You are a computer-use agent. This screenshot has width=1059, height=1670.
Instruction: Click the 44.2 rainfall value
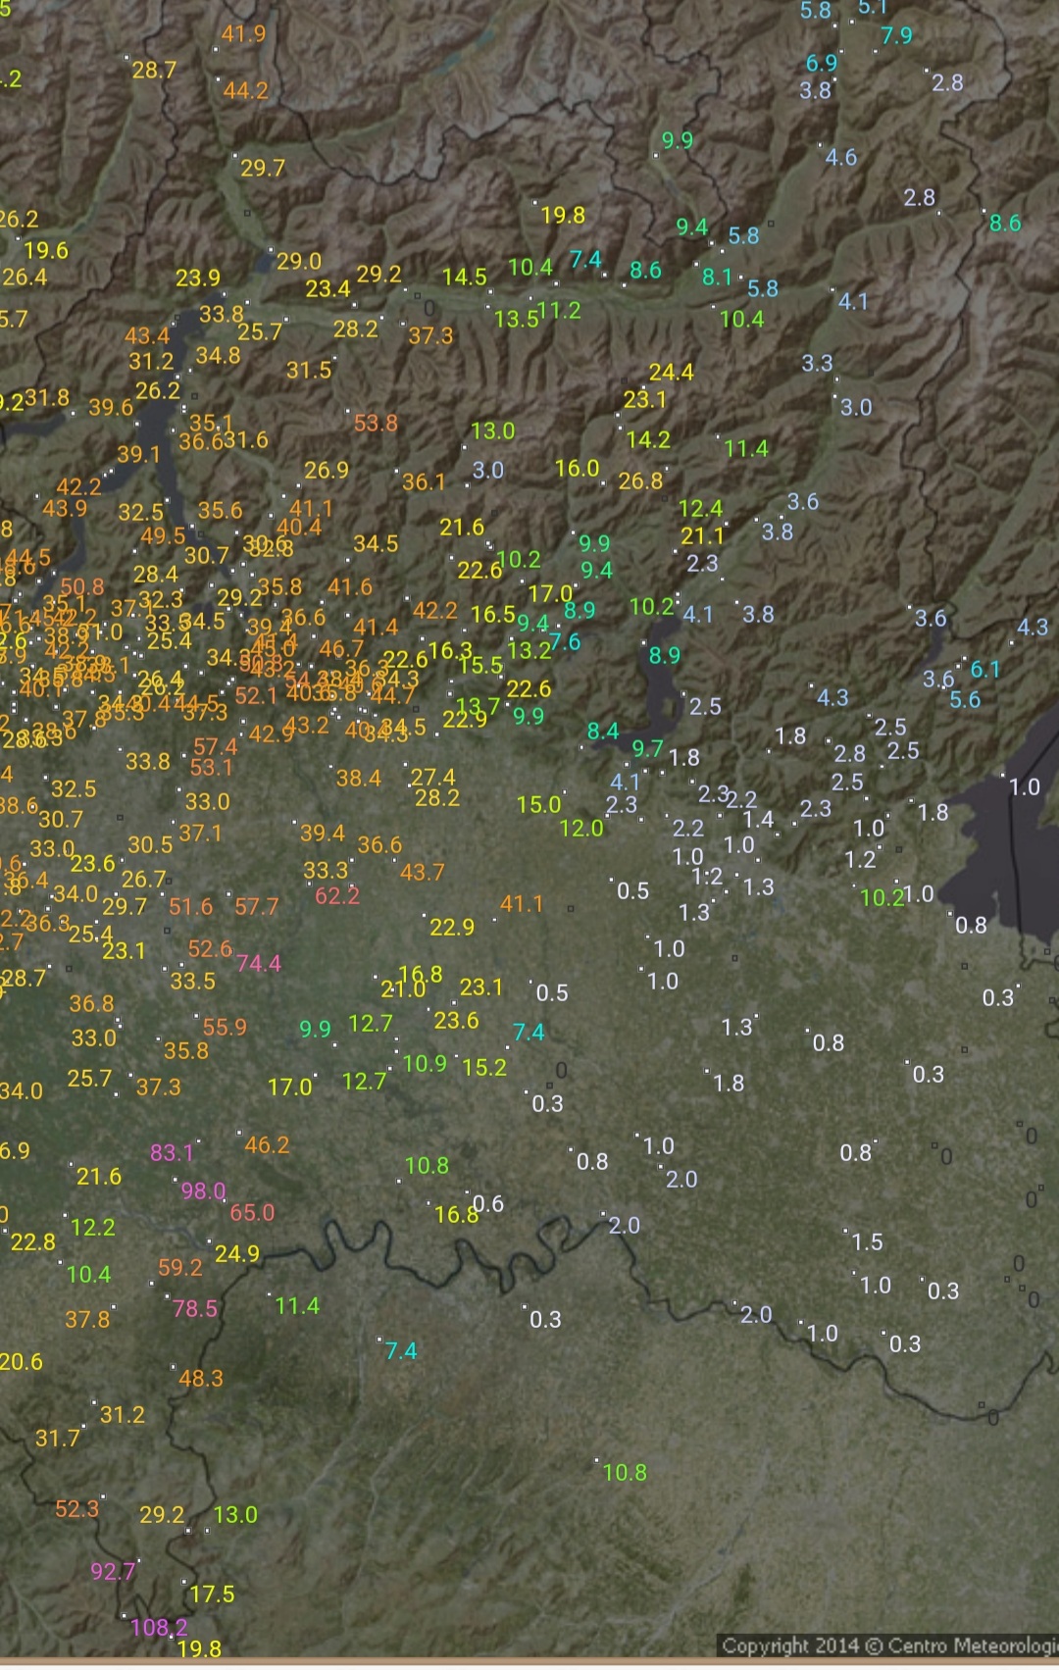coord(245,90)
